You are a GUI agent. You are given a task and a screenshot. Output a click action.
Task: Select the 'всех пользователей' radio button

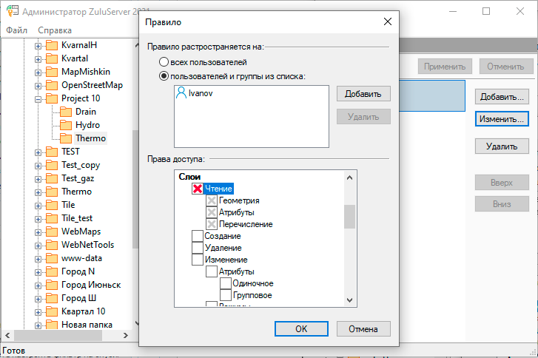tap(164, 62)
